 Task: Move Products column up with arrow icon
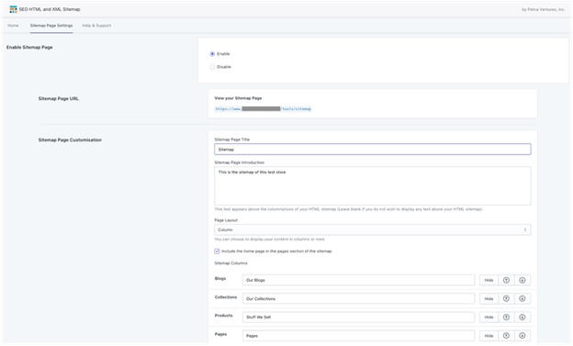click(x=506, y=318)
